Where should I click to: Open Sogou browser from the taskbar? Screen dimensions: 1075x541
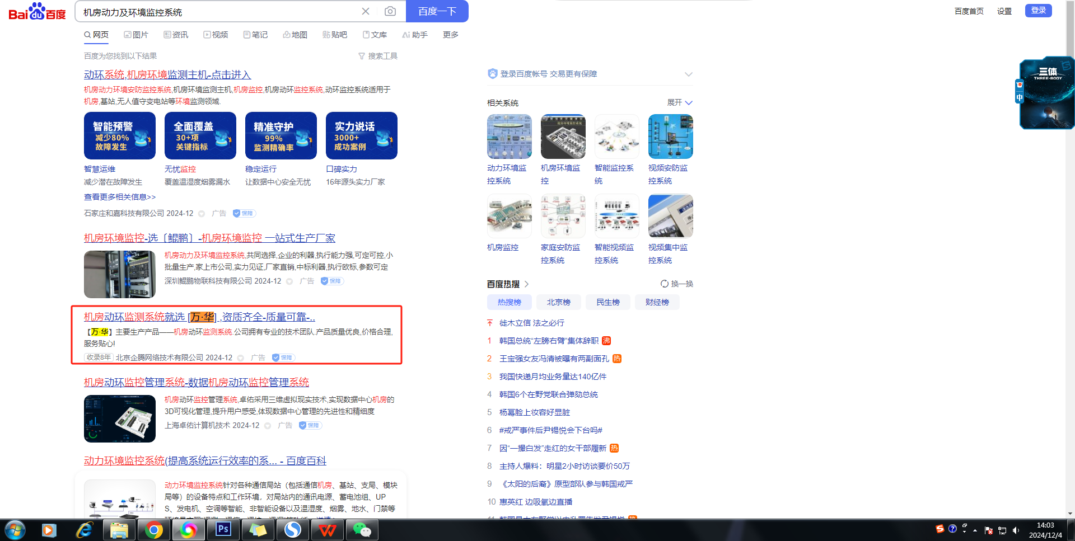tap(292, 530)
